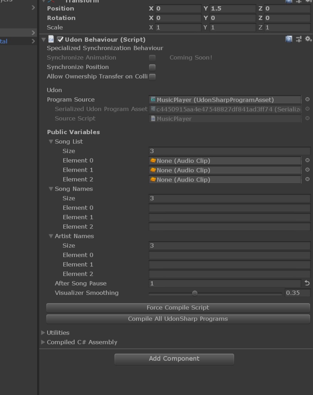
Task: Click Song Names Element 0 text field
Action: 229,208
